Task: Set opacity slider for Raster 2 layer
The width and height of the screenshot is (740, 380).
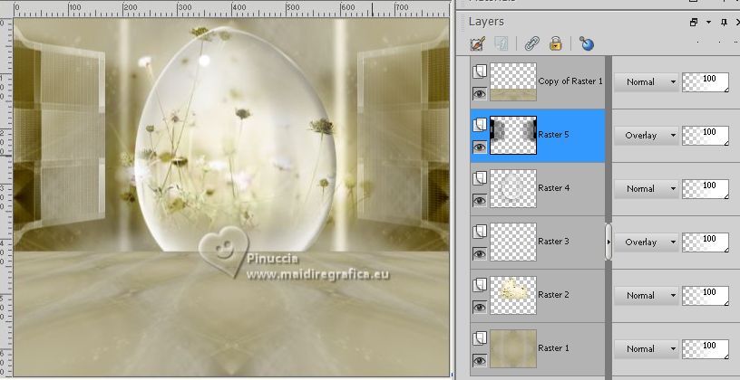Action: [x=706, y=296]
